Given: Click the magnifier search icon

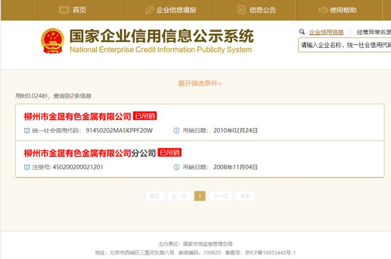Looking at the screenshot, I should tap(302, 32).
